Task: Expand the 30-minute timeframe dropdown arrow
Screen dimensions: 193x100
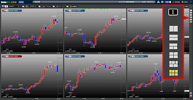Action: (36, 6)
